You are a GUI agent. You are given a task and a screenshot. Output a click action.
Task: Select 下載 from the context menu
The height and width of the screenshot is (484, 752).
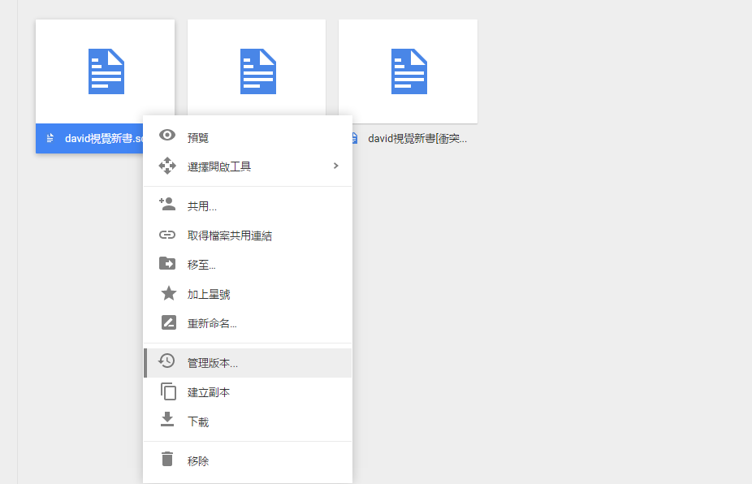coord(248,421)
